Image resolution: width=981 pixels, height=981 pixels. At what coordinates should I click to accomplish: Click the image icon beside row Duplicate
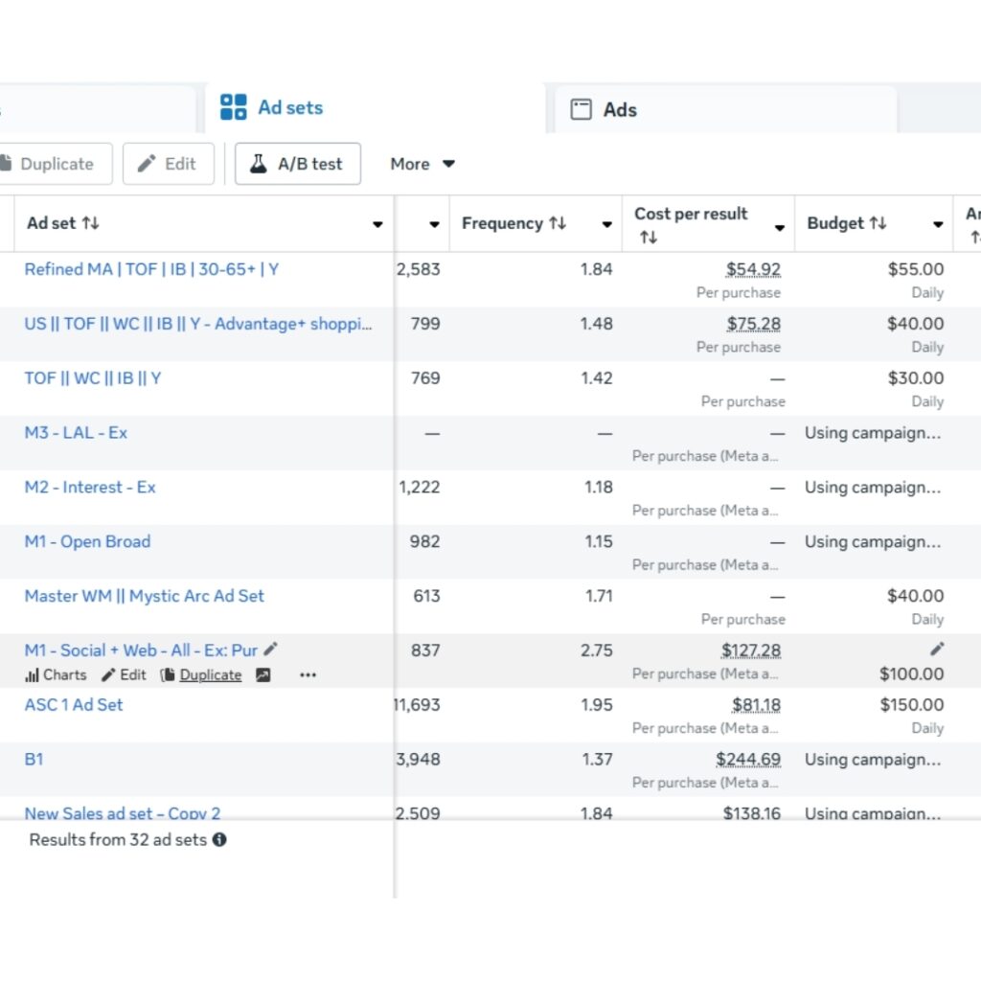pos(262,675)
